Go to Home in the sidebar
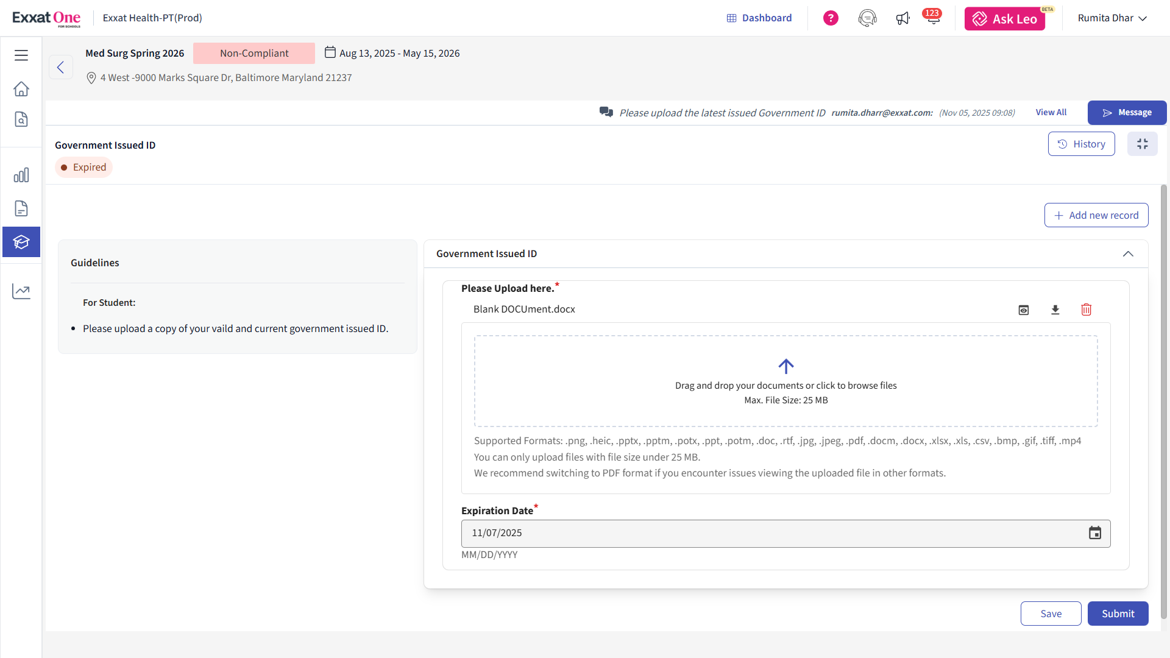Image resolution: width=1170 pixels, height=658 pixels. (21, 89)
